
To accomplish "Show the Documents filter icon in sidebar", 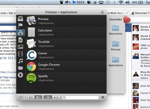I will (20, 40).
